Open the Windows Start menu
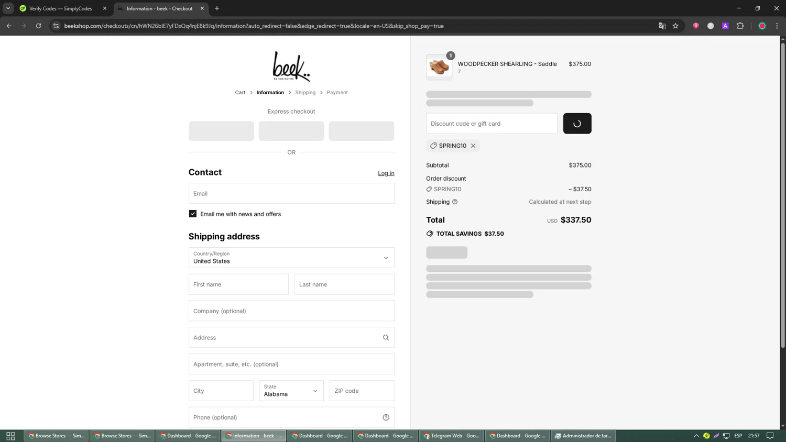This screenshot has height=442, width=786. coord(10,436)
